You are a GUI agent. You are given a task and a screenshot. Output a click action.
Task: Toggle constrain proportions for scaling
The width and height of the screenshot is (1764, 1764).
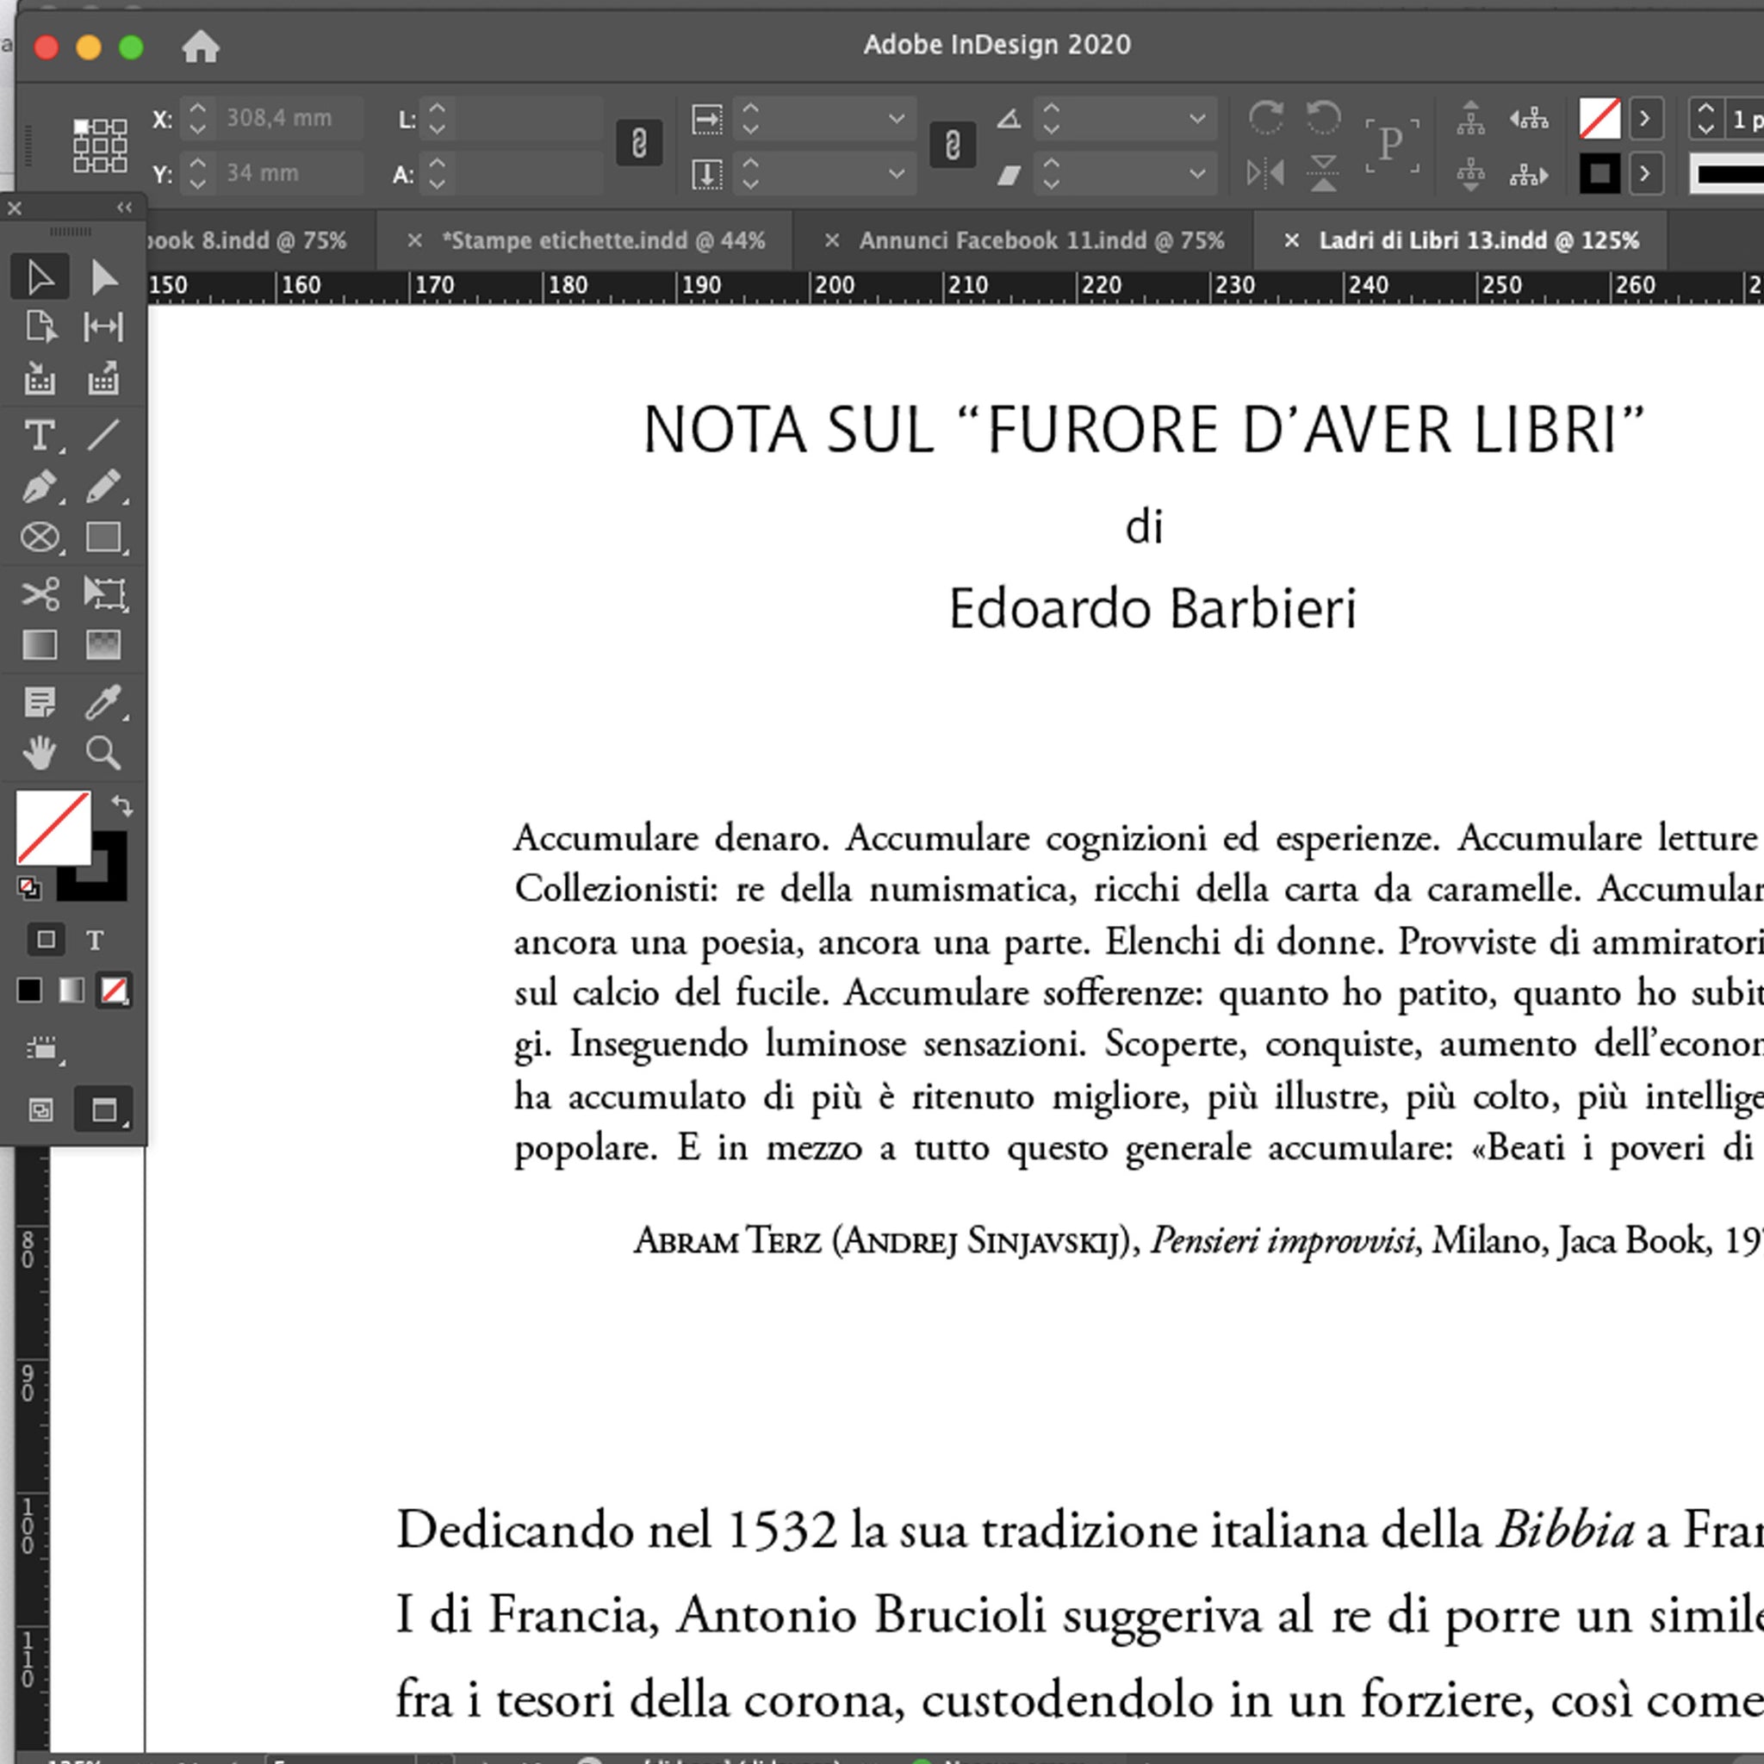point(953,146)
